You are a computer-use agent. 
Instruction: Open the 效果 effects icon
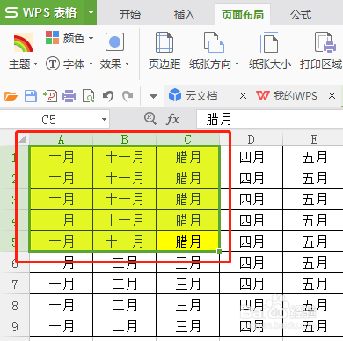[x=114, y=42]
